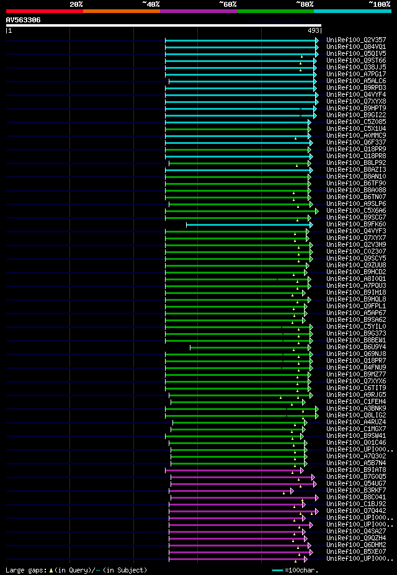Select hit label UniRef100_Q01C46
Viewport: 397px width, 575px height.
(x=356, y=443)
